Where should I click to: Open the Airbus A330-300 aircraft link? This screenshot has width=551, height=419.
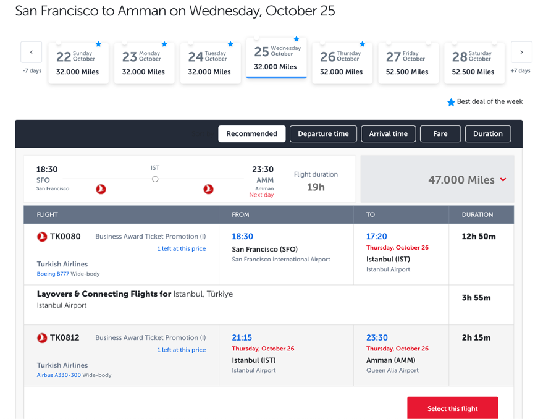(x=59, y=375)
